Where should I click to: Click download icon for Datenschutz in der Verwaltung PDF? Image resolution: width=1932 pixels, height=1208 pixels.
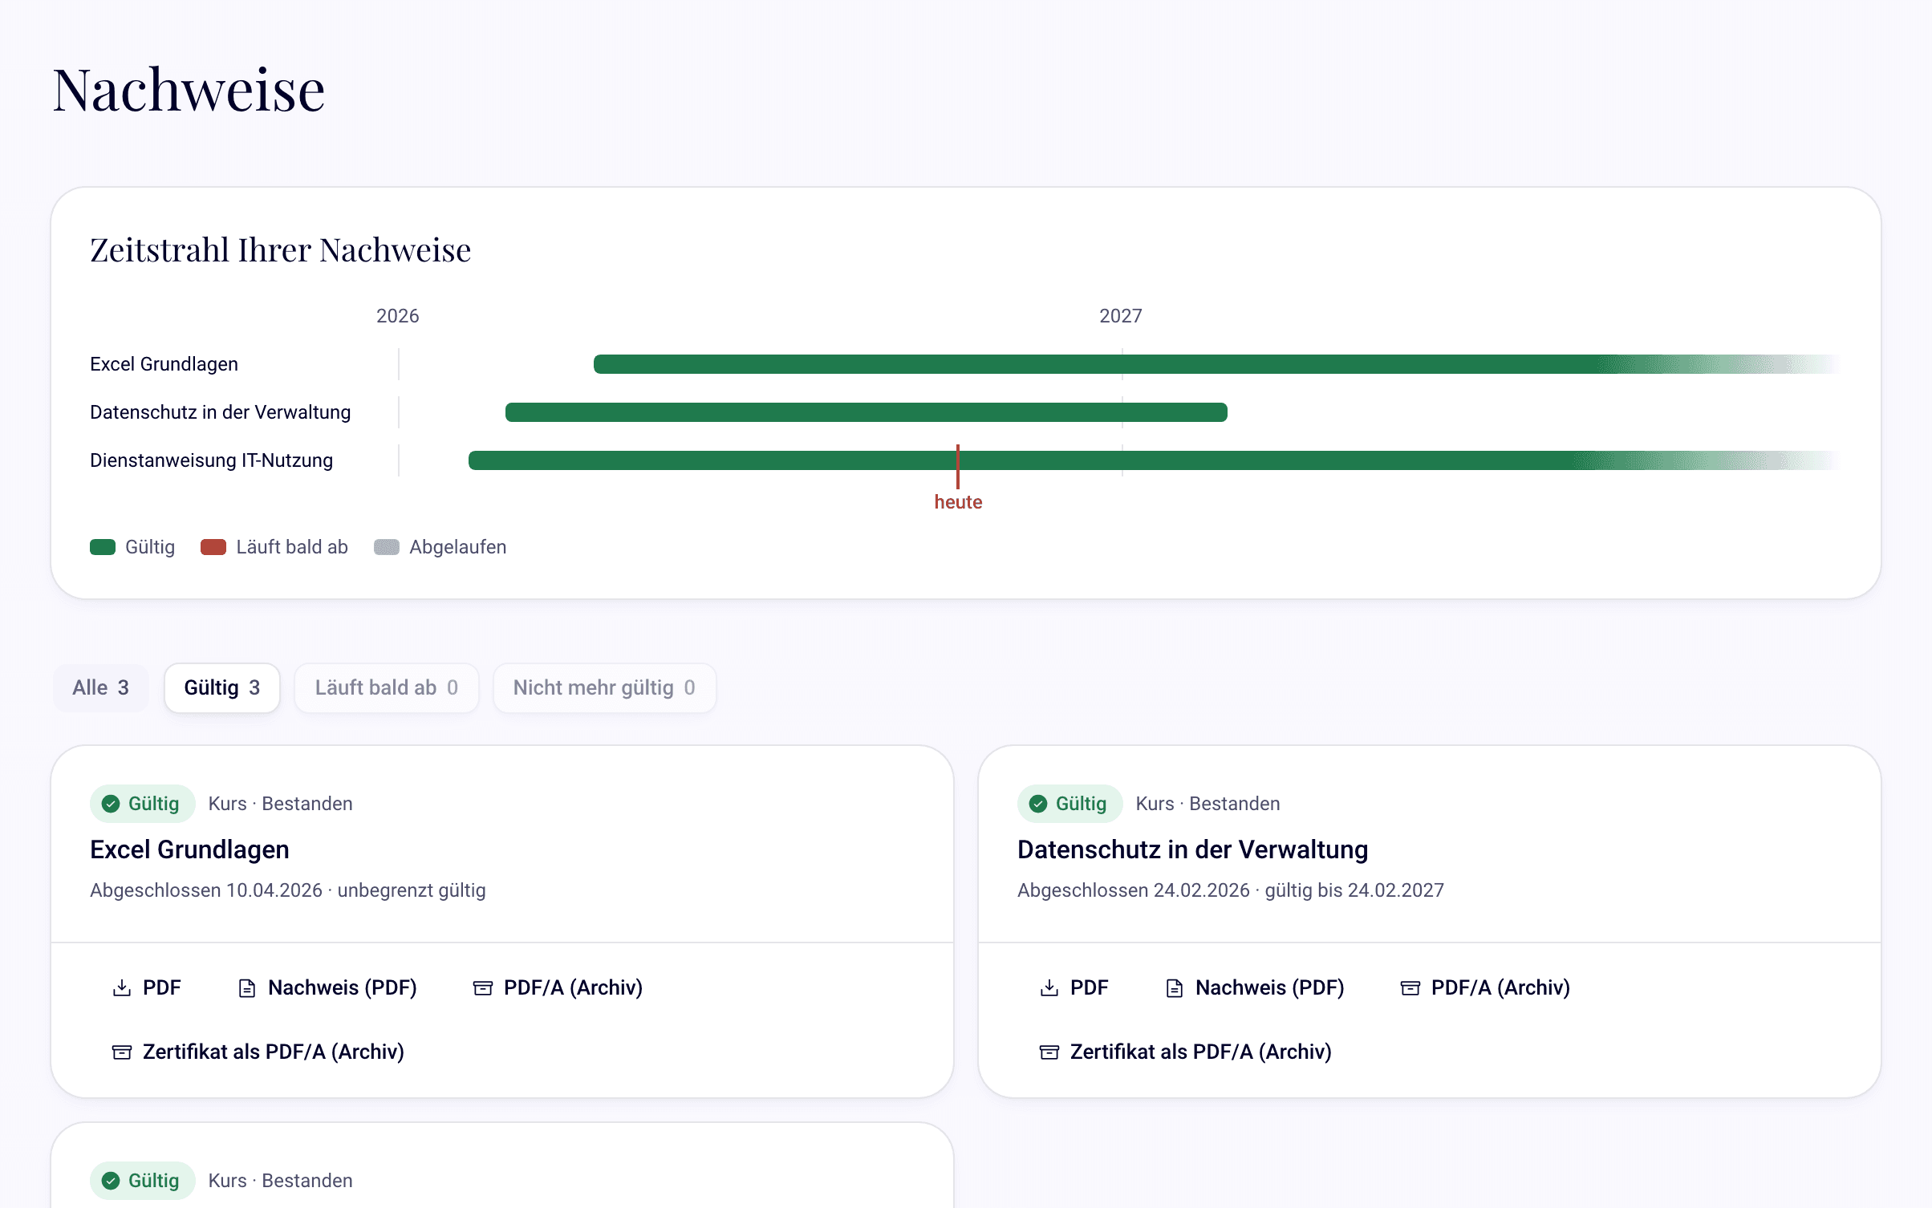click(x=1049, y=987)
